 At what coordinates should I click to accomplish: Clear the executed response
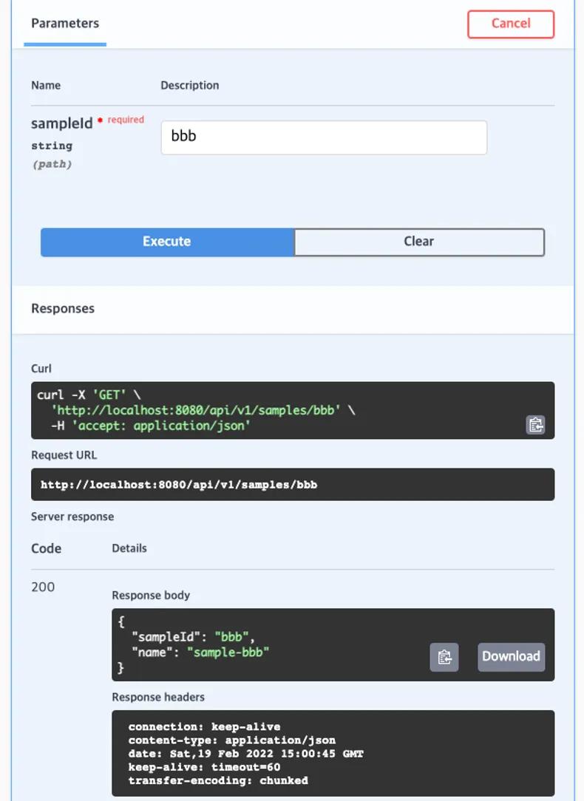(419, 242)
